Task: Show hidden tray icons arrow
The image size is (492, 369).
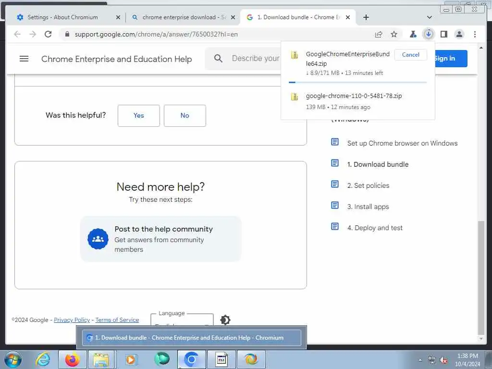Action: pyautogui.click(x=420, y=360)
